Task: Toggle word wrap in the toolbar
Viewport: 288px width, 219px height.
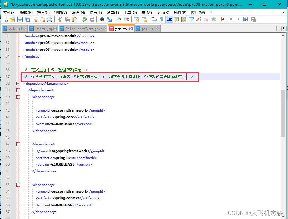Action: (x=154, y=19)
